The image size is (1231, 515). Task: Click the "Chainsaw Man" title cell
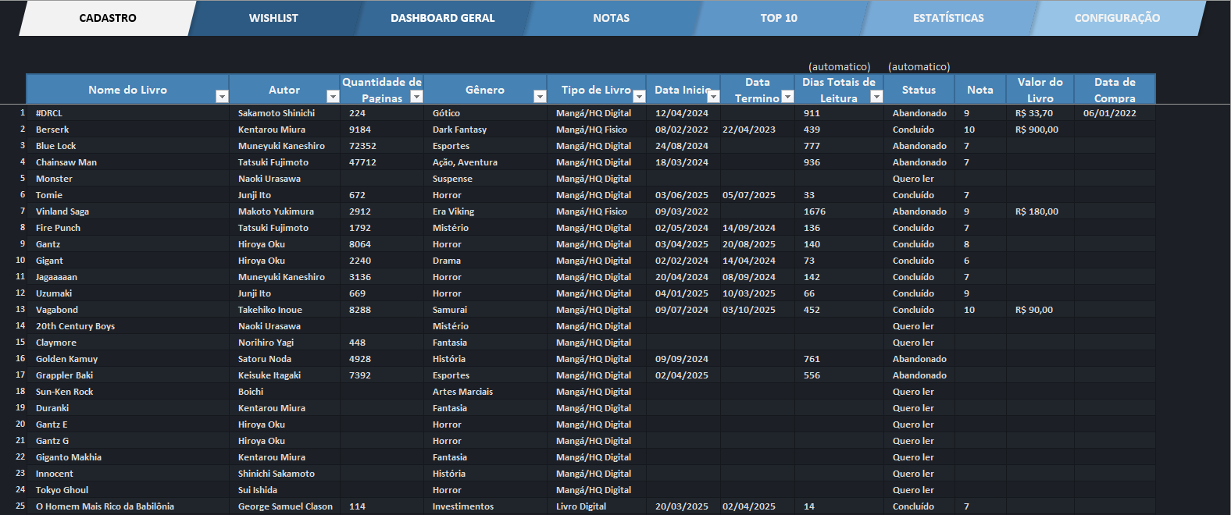click(x=128, y=162)
